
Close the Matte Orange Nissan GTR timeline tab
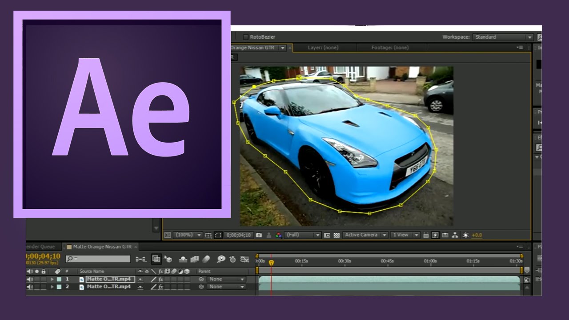136,247
